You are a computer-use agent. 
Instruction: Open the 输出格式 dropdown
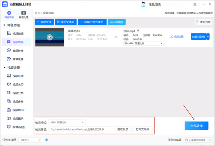pos(67,122)
